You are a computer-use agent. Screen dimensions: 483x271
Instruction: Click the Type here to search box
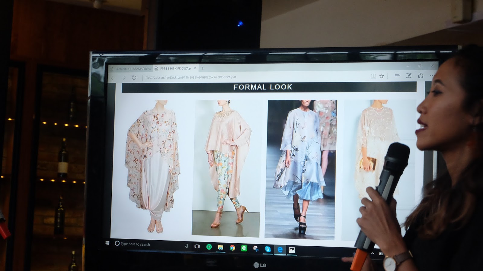[145, 244]
